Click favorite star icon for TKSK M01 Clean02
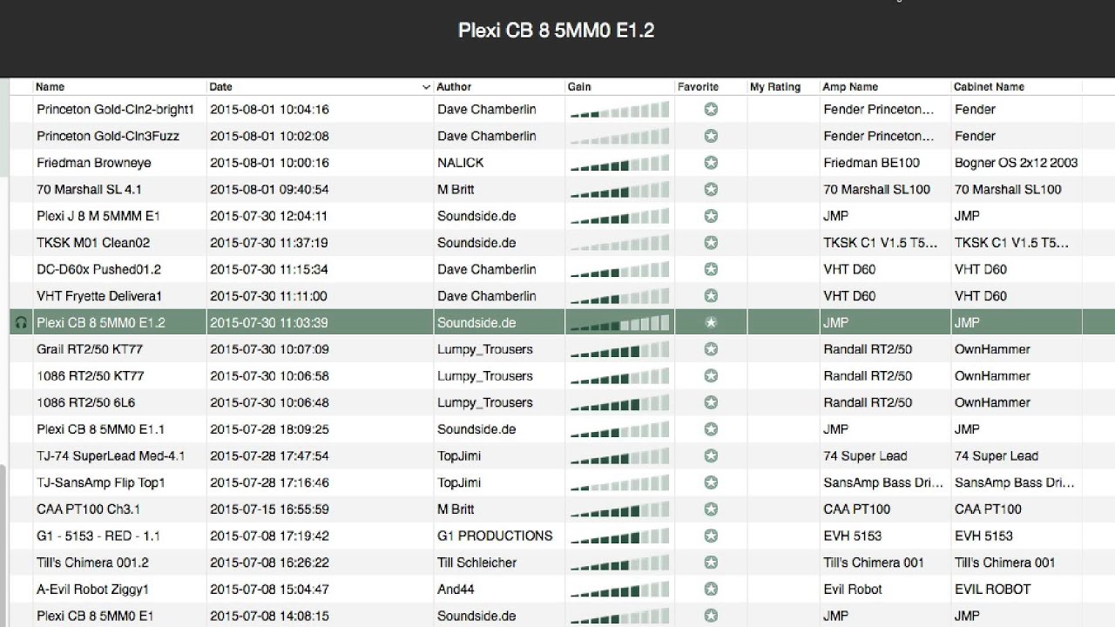Viewport: 1115px width, 627px height. point(711,243)
